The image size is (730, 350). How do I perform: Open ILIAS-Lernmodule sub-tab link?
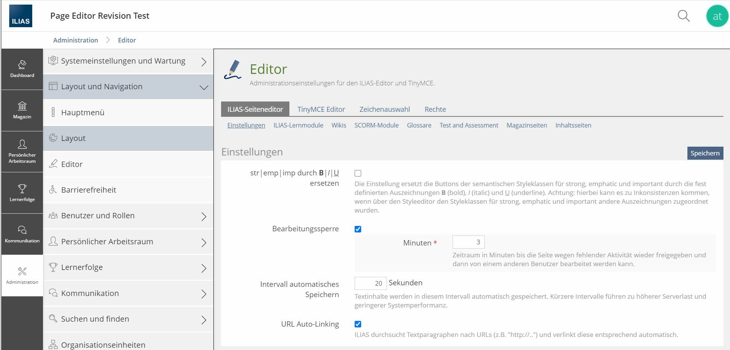click(x=298, y=126)
